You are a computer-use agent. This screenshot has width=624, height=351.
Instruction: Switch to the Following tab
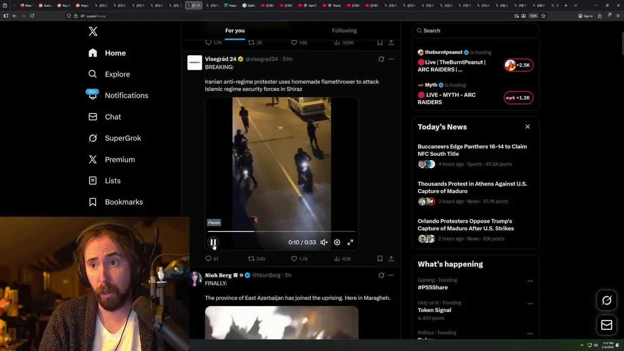(345, 31)
